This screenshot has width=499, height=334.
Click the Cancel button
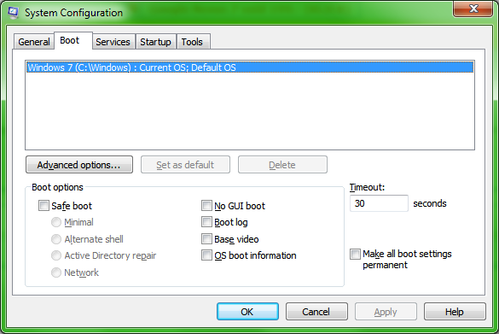click(316, 312)
